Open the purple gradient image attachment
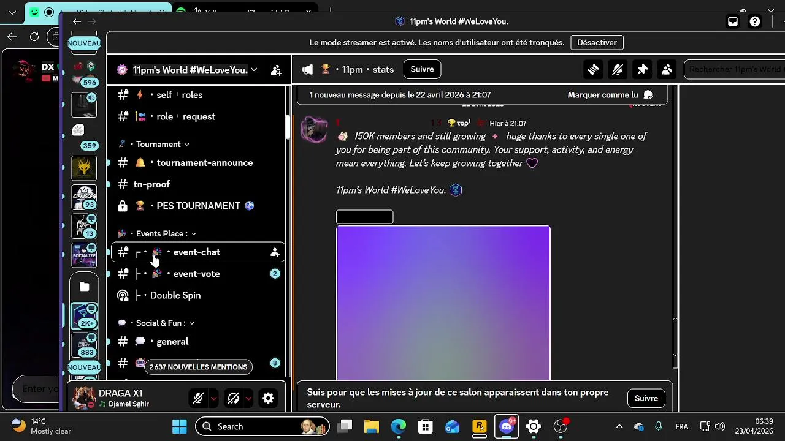The height and width of the screenshot is (441, 785). pyautogui.click(x=443, y=303)
